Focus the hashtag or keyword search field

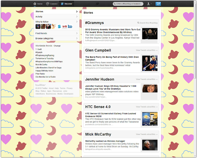point(128,4)
